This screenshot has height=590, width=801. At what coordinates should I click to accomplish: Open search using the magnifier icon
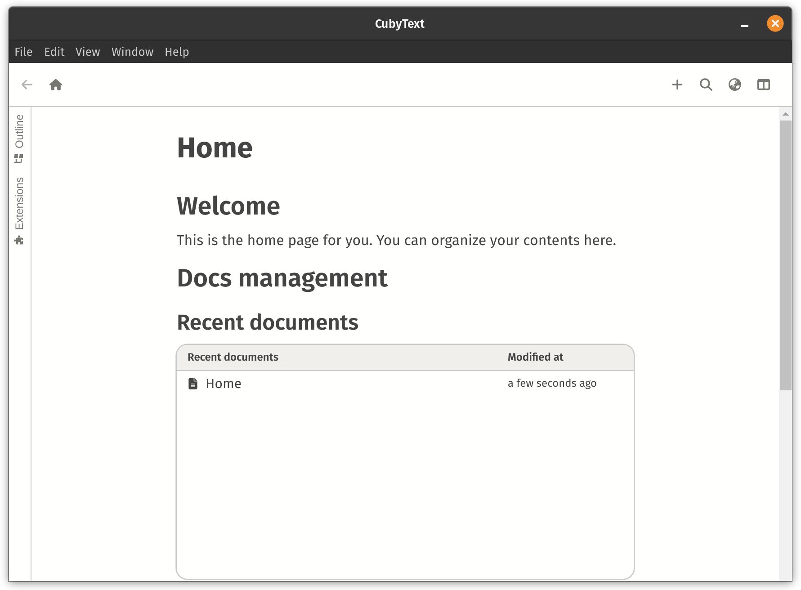tap(706, 85)
